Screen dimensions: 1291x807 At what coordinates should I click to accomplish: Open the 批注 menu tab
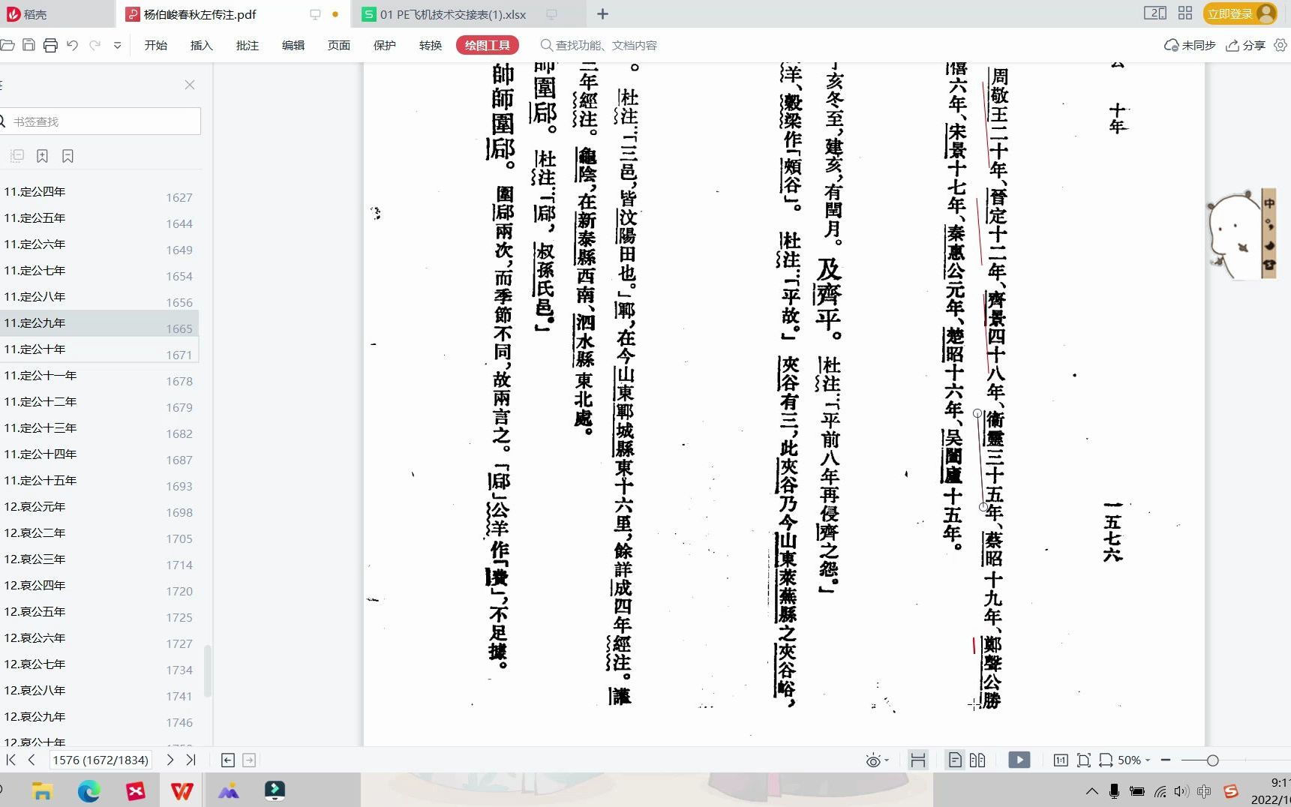[x=248, y=45]
